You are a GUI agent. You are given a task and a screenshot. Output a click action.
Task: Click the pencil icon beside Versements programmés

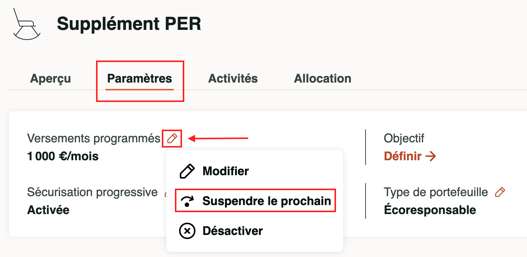pyautogui.click(x=172, y=139)
